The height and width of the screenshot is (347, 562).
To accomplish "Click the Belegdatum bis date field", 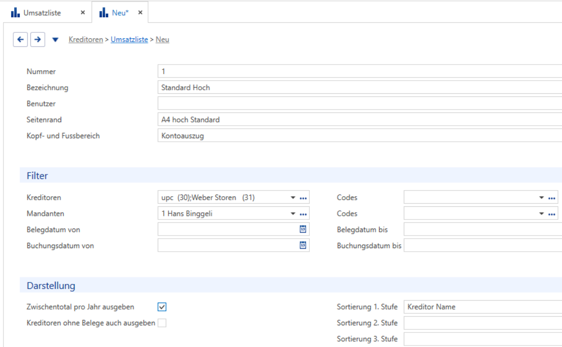I will point(483,229).
